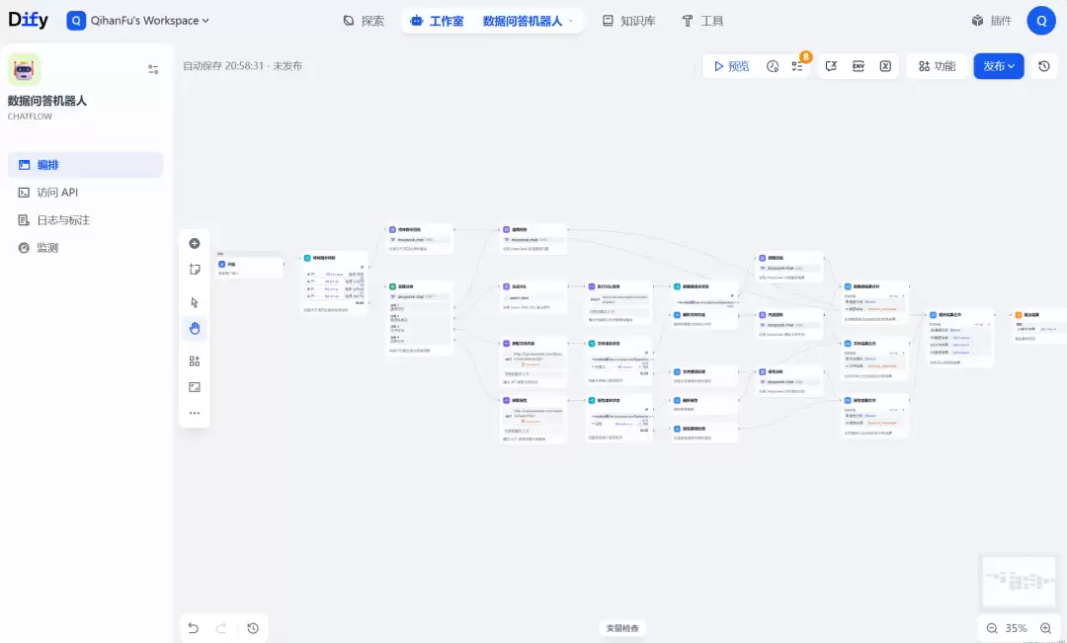Select the pointer mode tool

coord(195,302)
